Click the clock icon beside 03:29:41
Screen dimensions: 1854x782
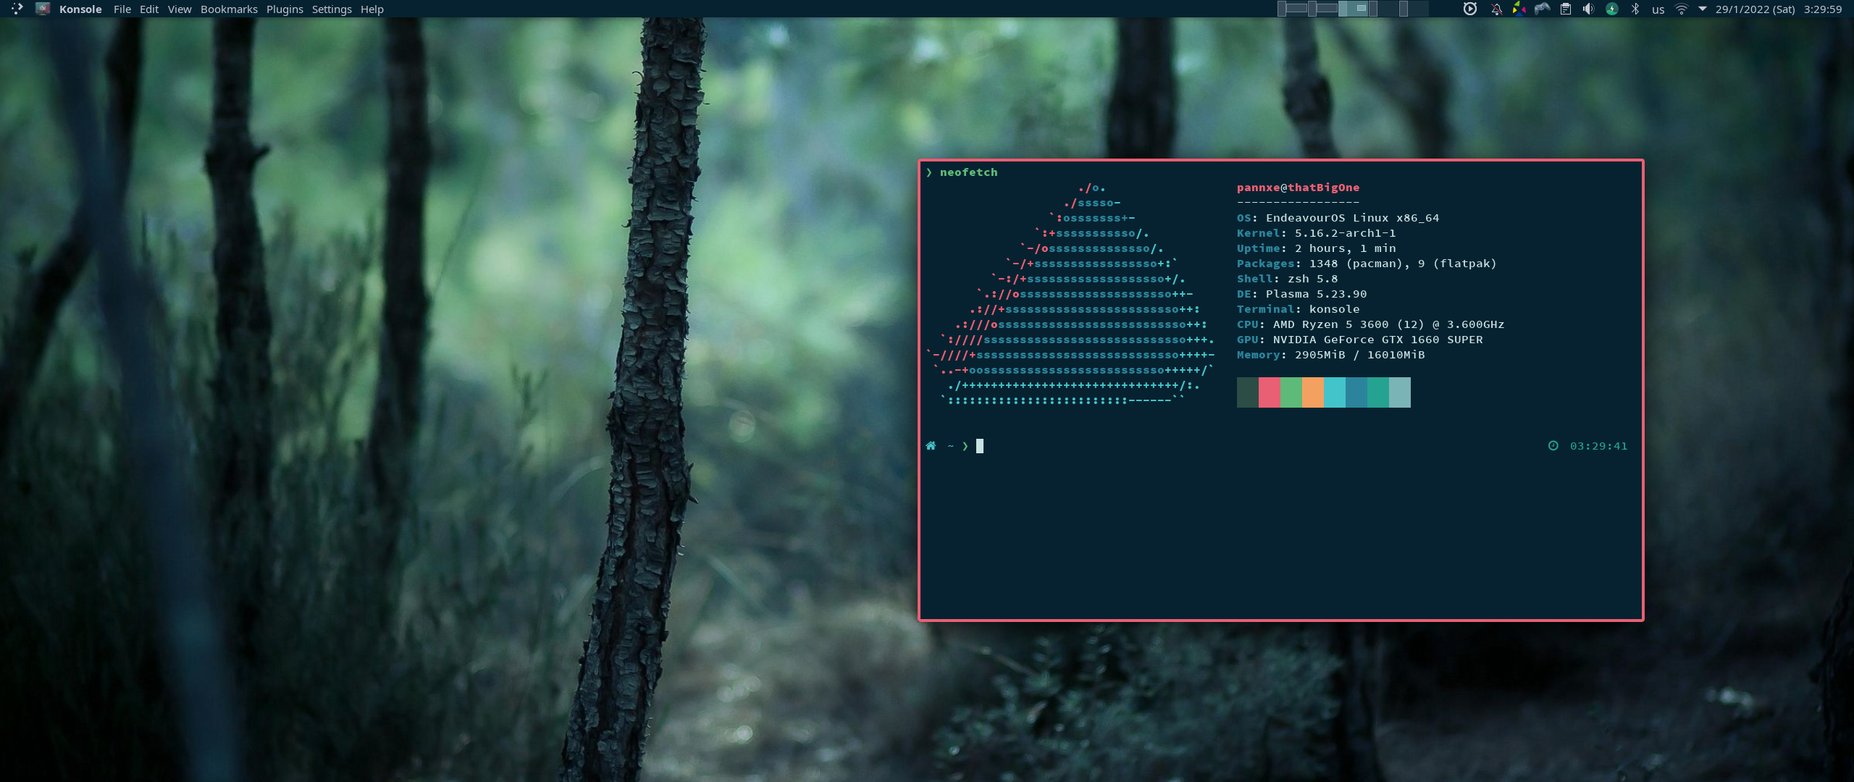(1553, 446)
